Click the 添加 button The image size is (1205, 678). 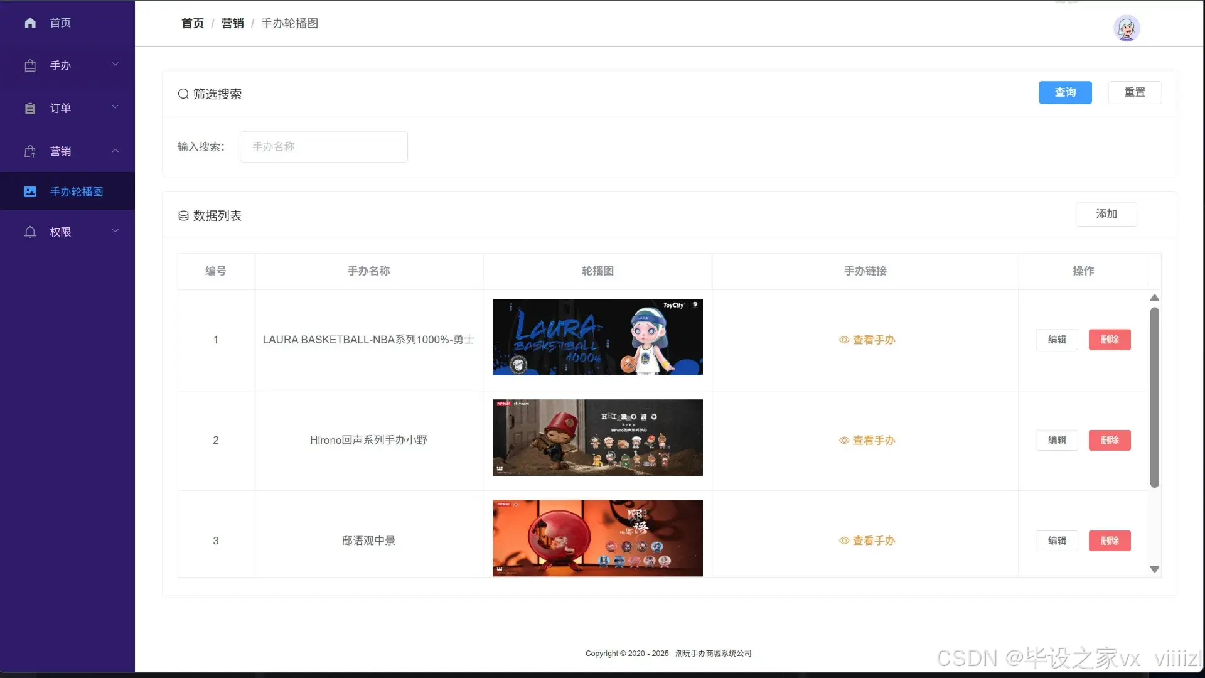click(1106, 214)
